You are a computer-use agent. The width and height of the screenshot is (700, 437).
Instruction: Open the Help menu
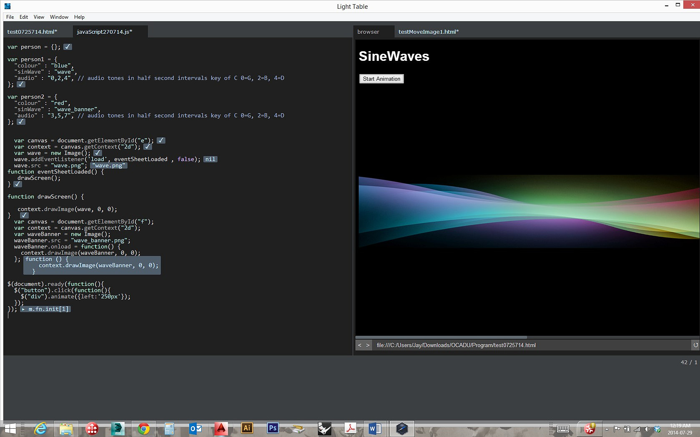click(79, 17)
